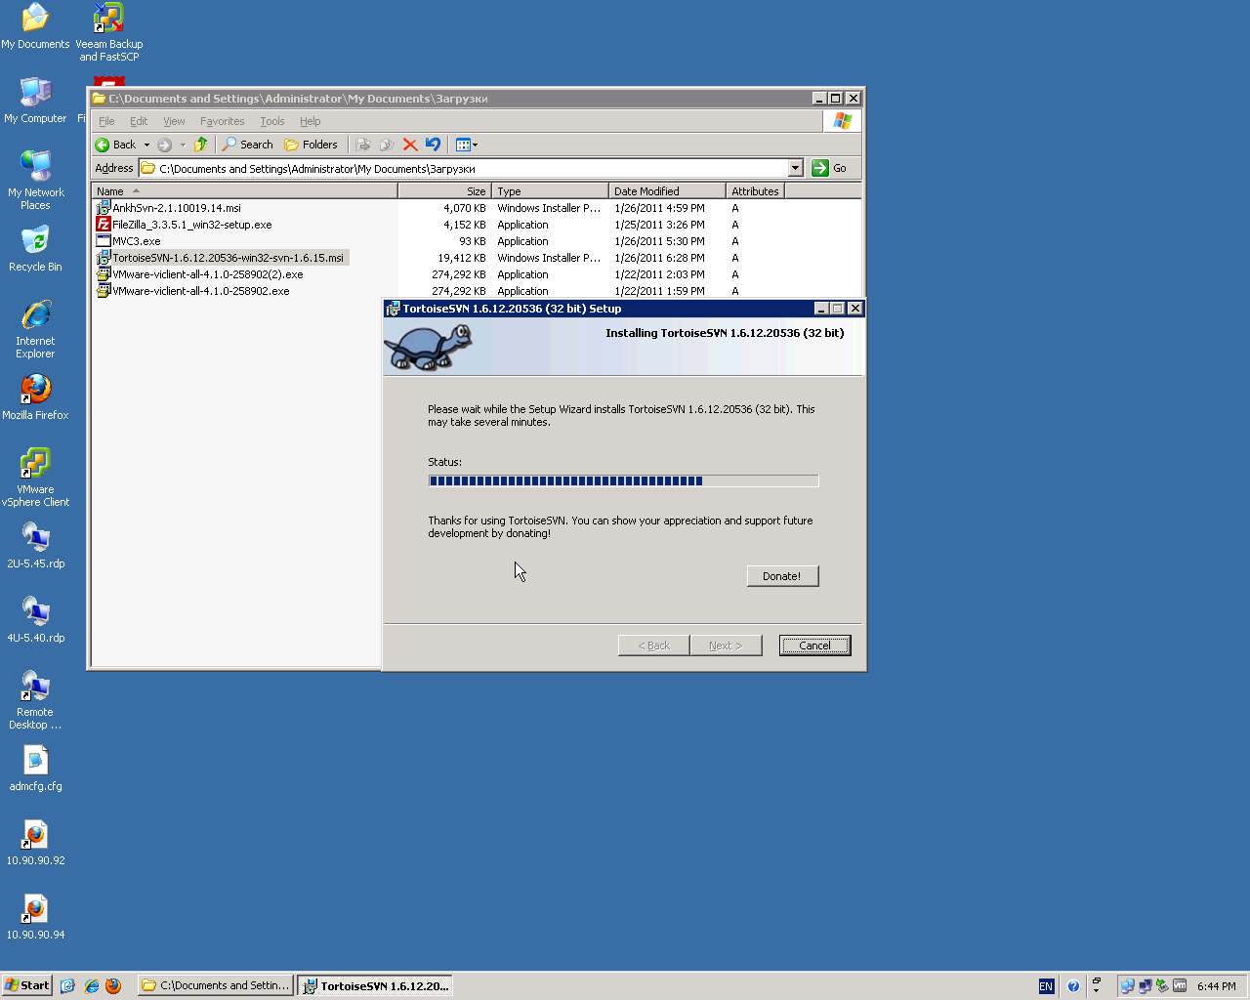Click the Move To icon in Explorer toolbar

click(x=363, y=145)
